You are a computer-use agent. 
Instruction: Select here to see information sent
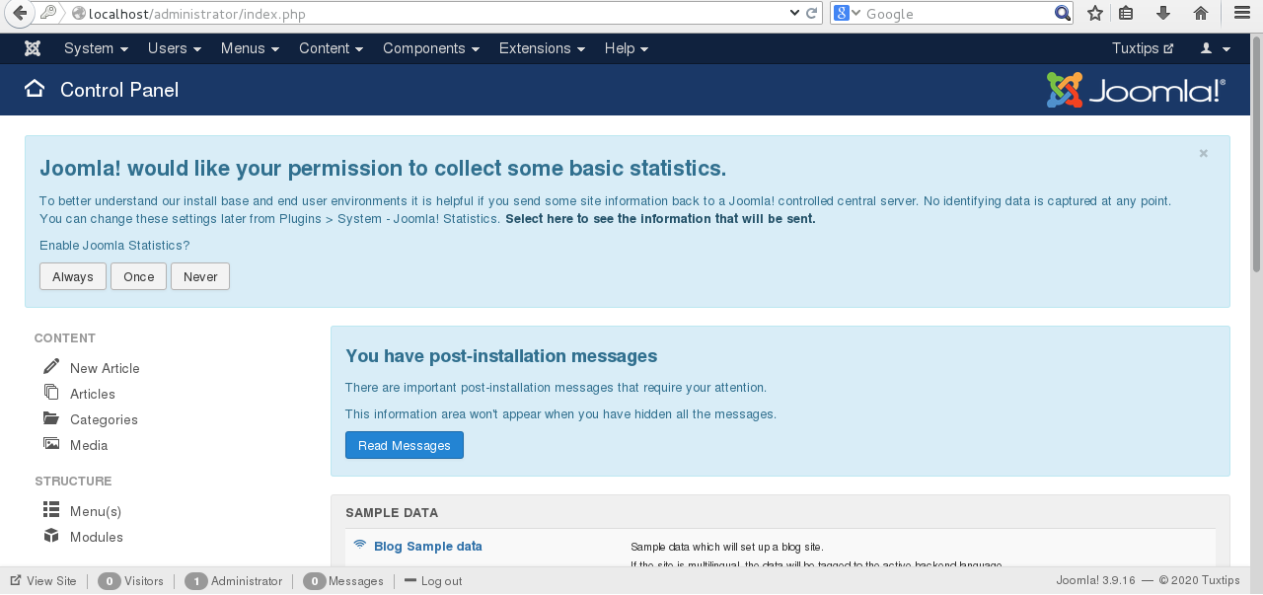click(660, 218)
